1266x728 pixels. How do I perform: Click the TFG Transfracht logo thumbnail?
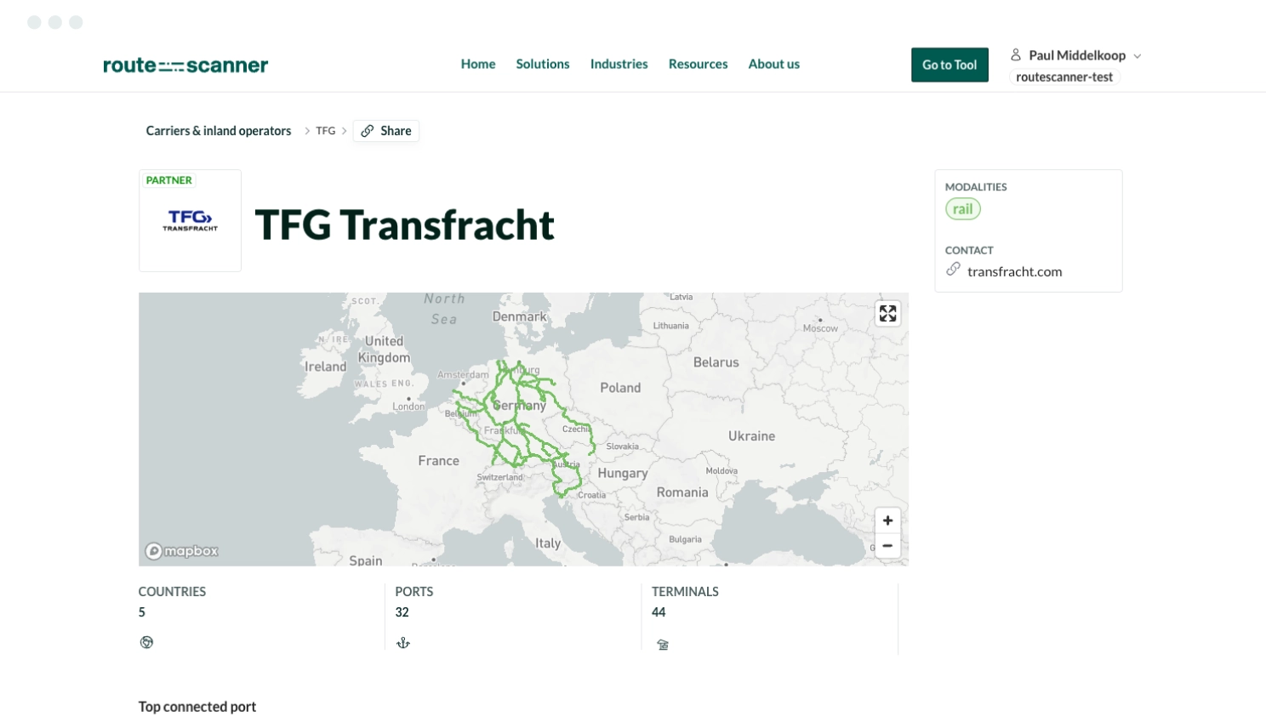(191, 221)
